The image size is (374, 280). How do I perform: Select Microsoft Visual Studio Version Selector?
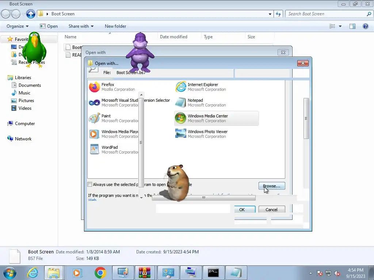(x=130, y=102)
